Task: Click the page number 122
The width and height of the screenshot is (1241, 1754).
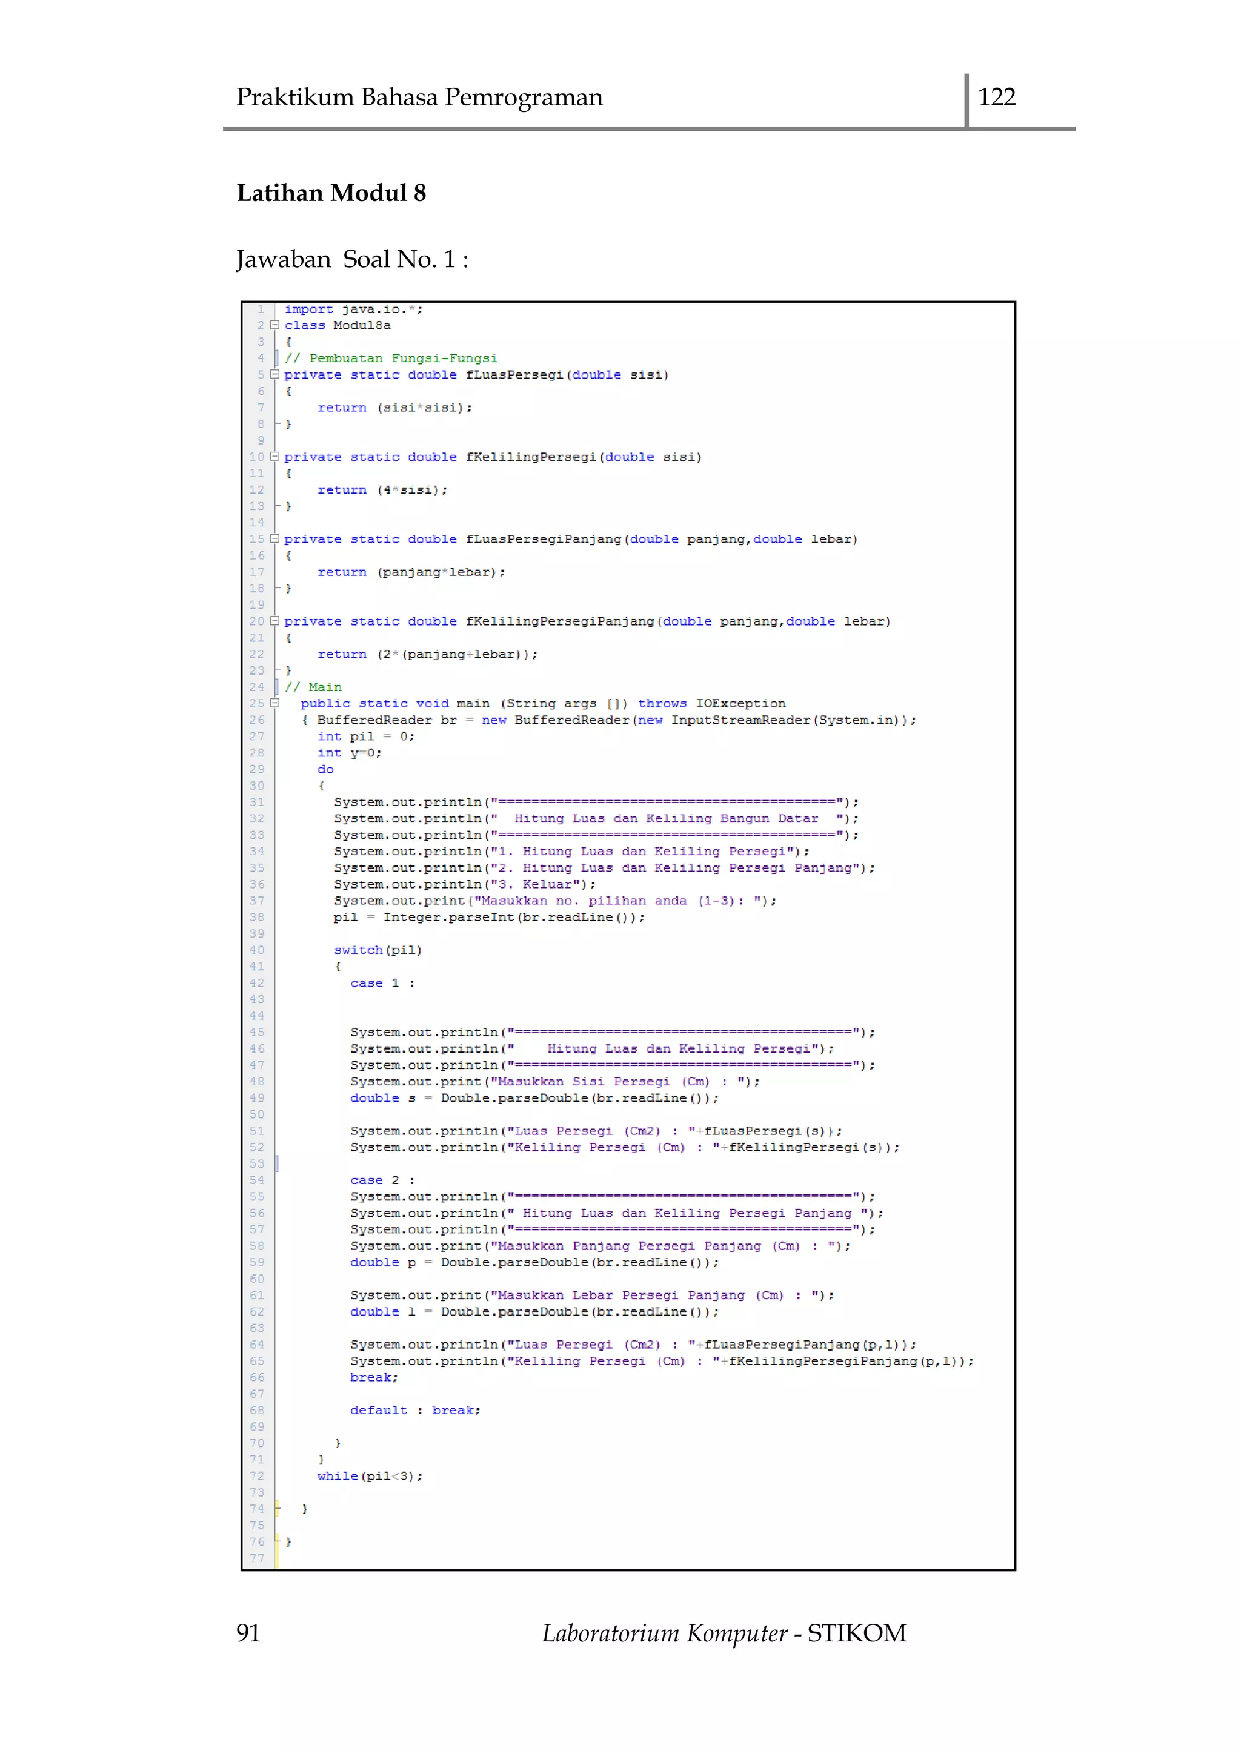Action: [x=996, y=97]
